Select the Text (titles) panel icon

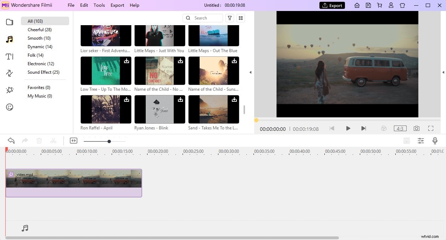click(9, 56)
